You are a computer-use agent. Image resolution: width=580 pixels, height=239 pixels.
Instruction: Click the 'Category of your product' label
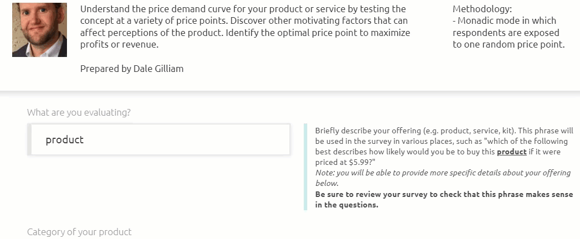tap(79, 232)
